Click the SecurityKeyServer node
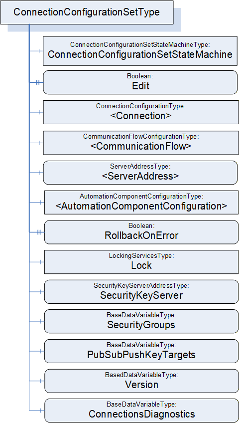The image size is (239, 425). 141,292
